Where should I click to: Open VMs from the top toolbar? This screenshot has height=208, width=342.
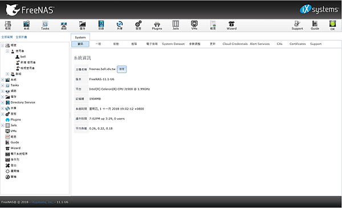[194, 26]
